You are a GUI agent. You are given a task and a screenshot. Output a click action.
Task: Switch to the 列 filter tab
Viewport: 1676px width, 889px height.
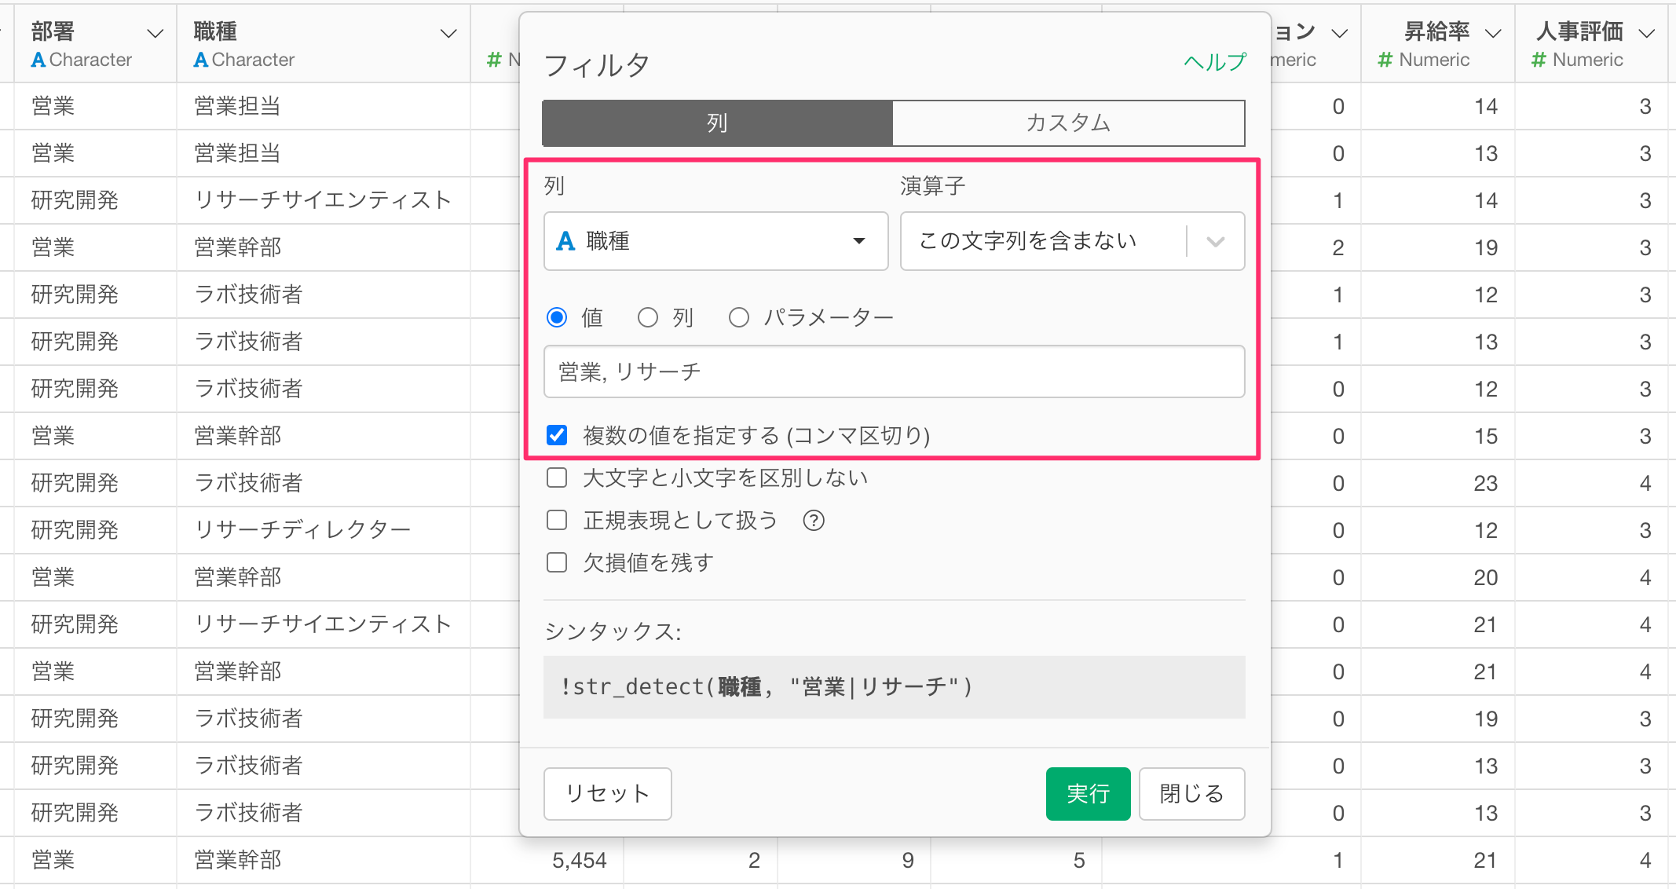coord(717,123)
